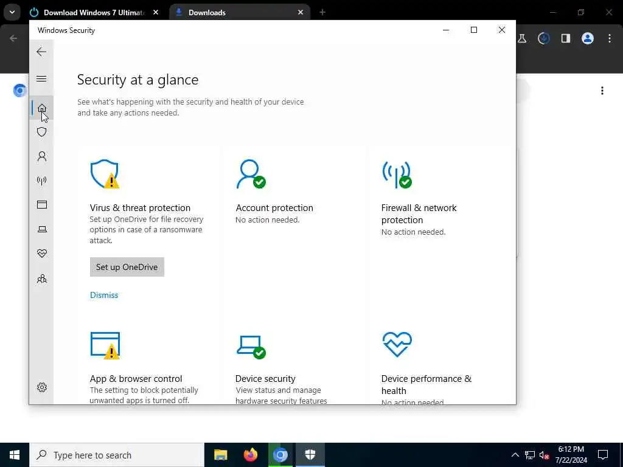
Task: Open the Device security heading
Action: (265, 378)
